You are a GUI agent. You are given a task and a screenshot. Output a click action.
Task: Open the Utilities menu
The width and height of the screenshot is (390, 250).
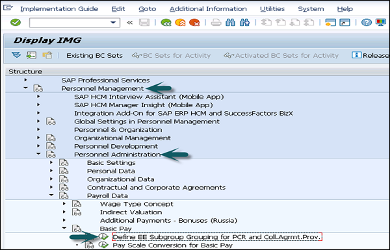click(x=272, y=9)
